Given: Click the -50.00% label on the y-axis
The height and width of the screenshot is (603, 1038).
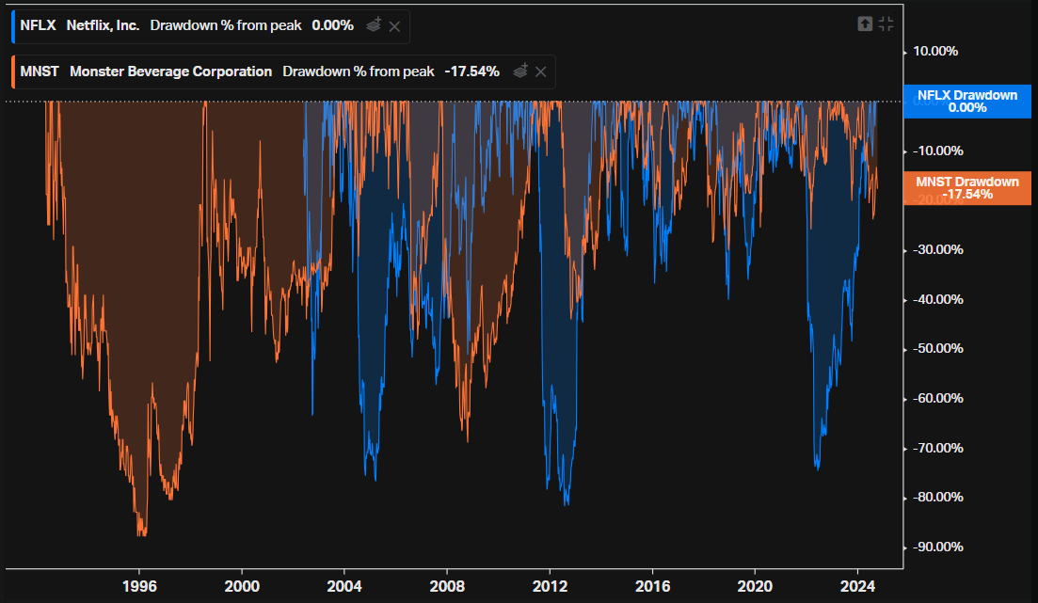Looking at the screenshot, I should pos(938,349).
